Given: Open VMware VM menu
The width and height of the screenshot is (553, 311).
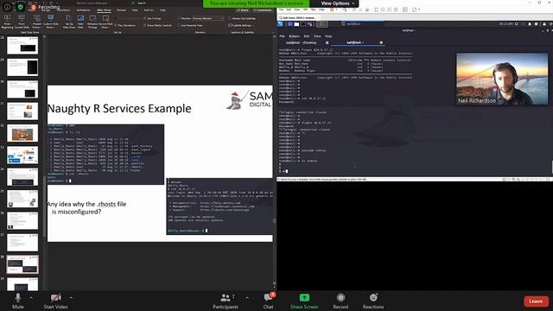Looking at the screenshot, I should (x=305, y=10).
